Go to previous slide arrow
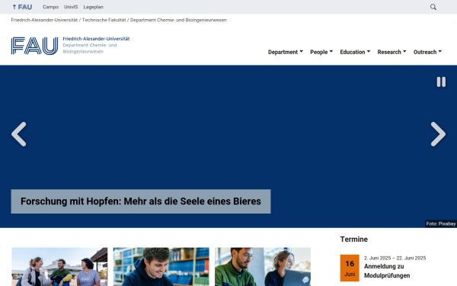This screenshot has width=457, height=286. [19, 134]
